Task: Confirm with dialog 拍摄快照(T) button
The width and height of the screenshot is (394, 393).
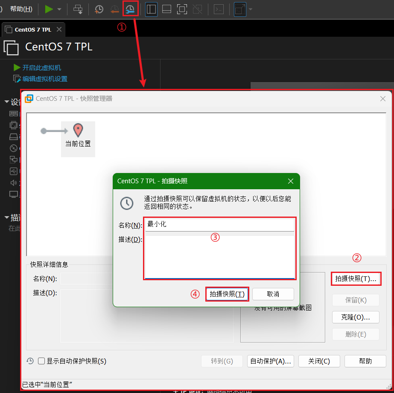Action: pyautogui.click(x=227, y=294)
